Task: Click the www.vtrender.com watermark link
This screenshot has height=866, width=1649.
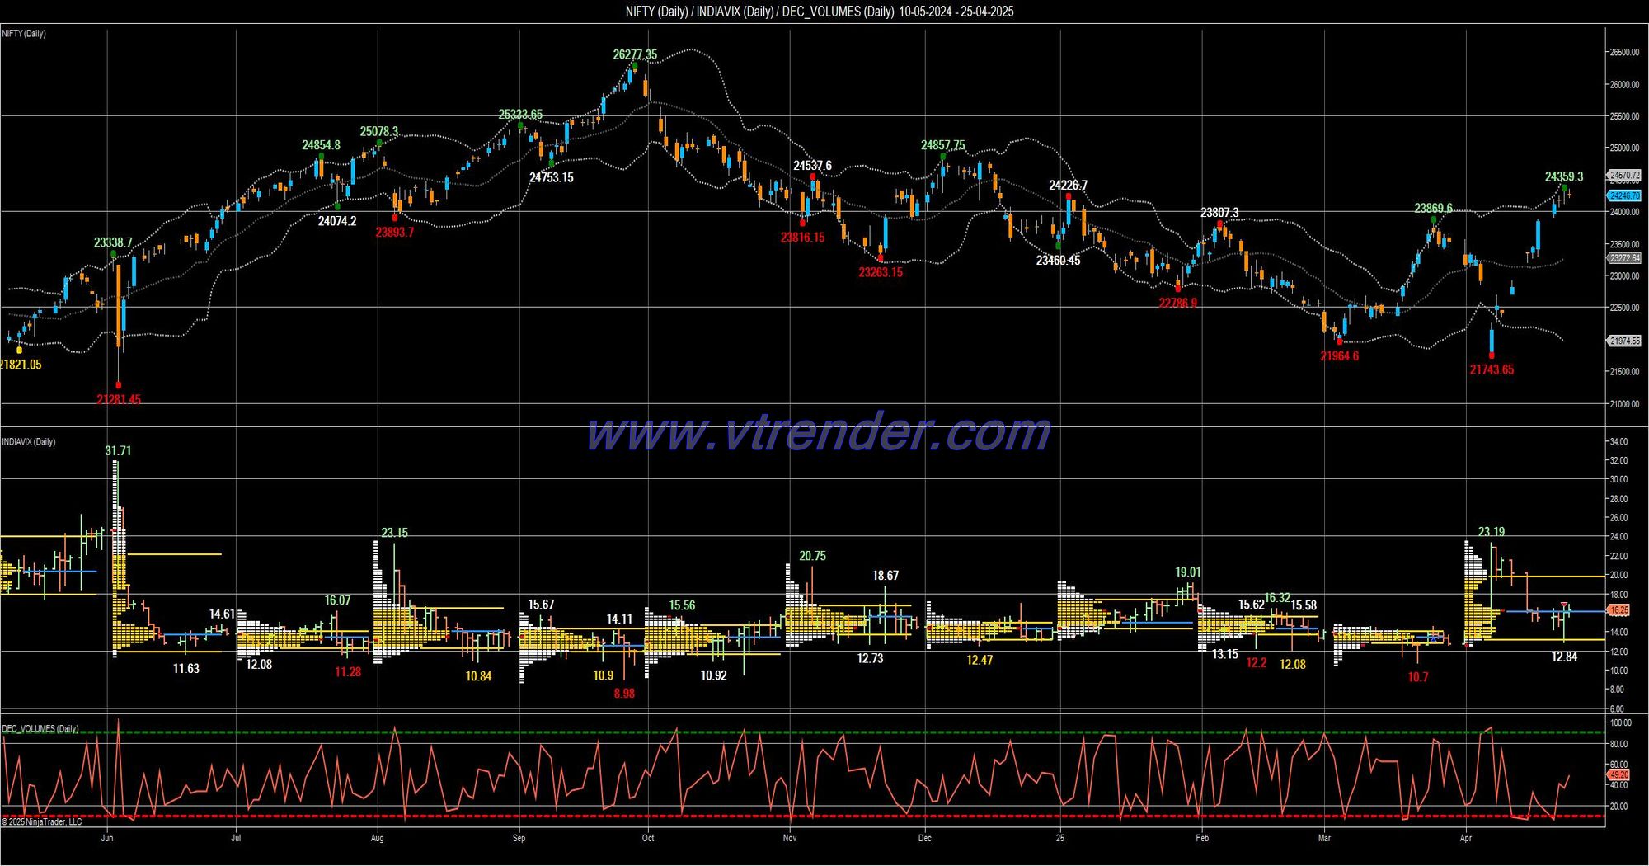Action: [x=818, y=432]
